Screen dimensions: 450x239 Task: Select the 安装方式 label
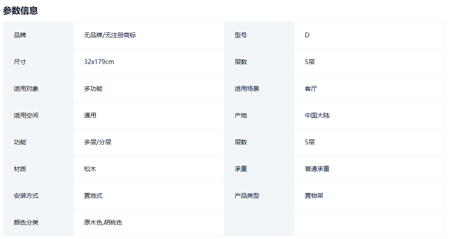coord(26,196)
